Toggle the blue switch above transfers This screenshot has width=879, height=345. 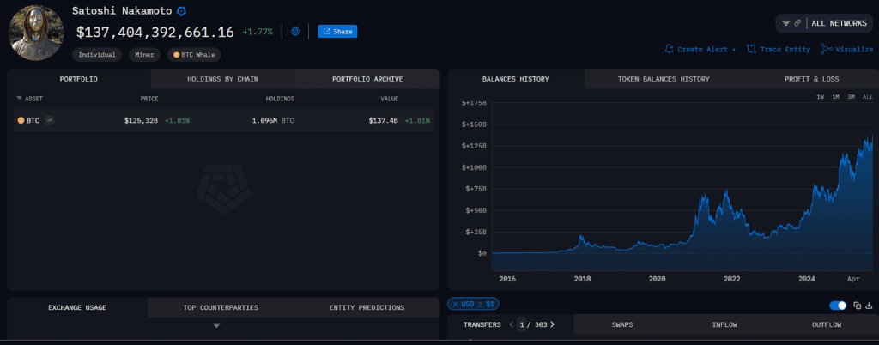pos(838,305)
